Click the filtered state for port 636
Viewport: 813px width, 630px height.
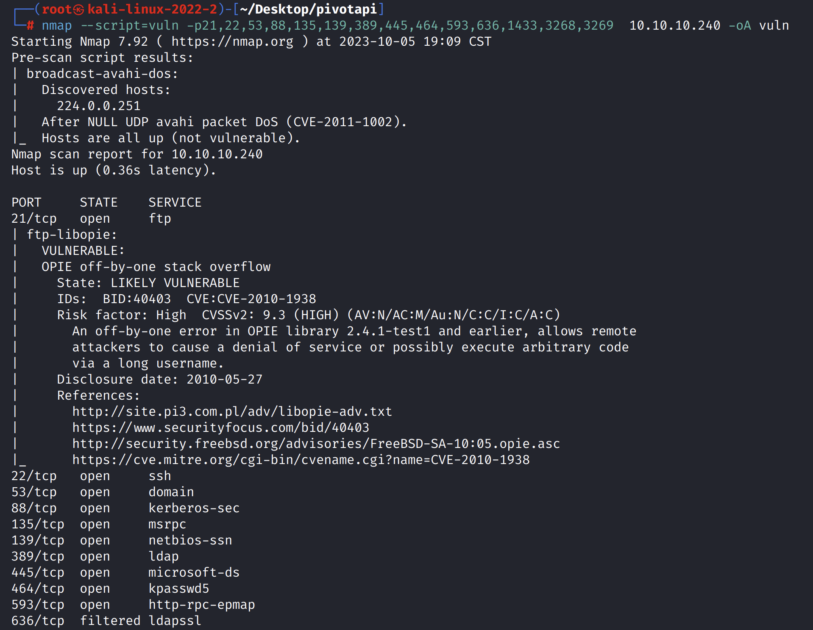click(x=110, y=621)
